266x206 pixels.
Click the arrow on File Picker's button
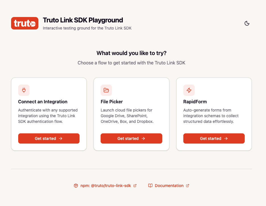143,138
